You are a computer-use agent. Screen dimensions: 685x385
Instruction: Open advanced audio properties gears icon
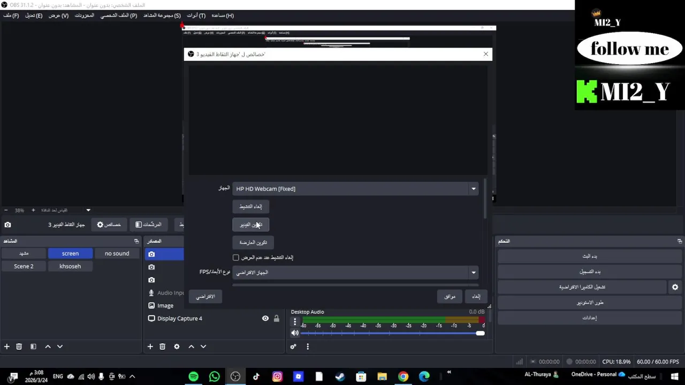(x=293, y=346)
